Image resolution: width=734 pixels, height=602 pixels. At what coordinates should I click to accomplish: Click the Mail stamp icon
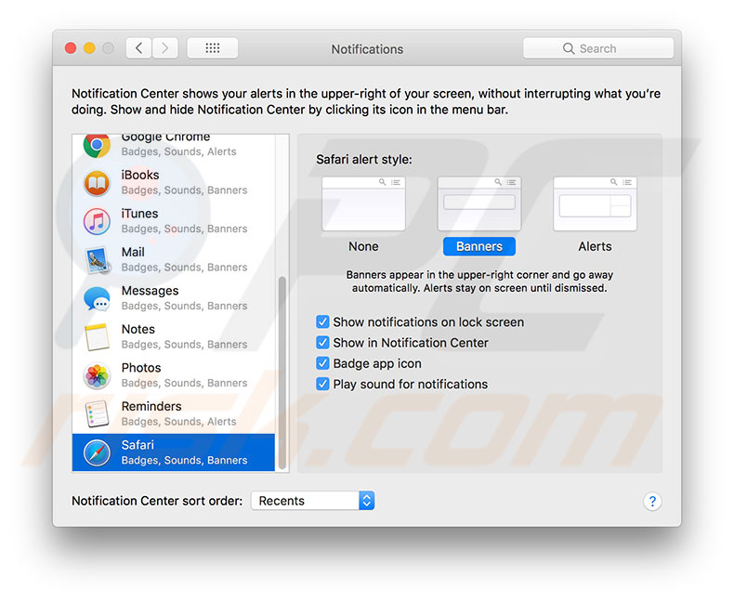[98, 260]
